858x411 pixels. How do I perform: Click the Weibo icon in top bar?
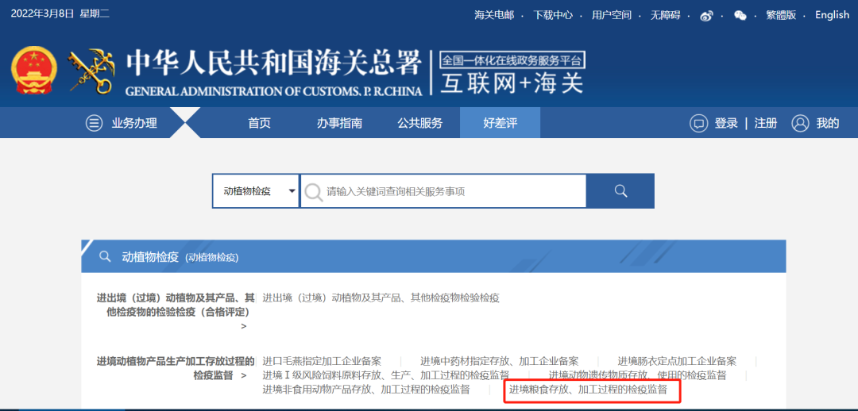[x=706, y=15]
